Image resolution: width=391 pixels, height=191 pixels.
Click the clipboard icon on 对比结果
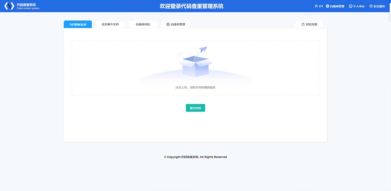pos(303,24)
